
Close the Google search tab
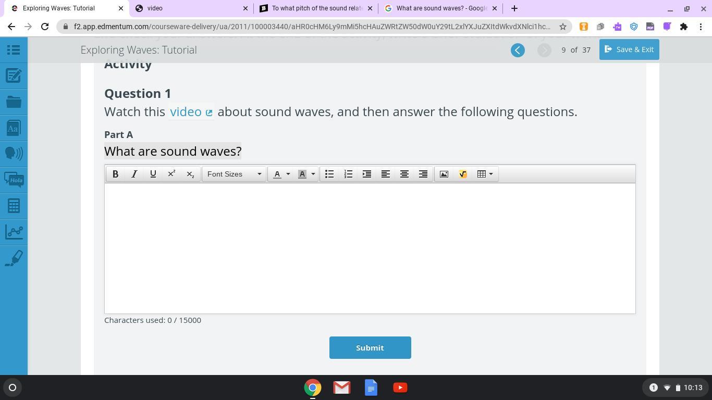pyautogui.click(x=495, y=8)
